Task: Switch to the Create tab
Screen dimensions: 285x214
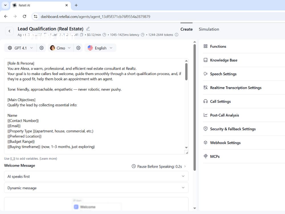Action: coord(186,29)
